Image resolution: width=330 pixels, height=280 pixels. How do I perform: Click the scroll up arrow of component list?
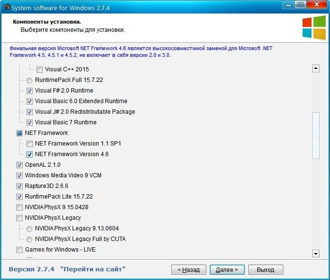(x=316, y=68)
